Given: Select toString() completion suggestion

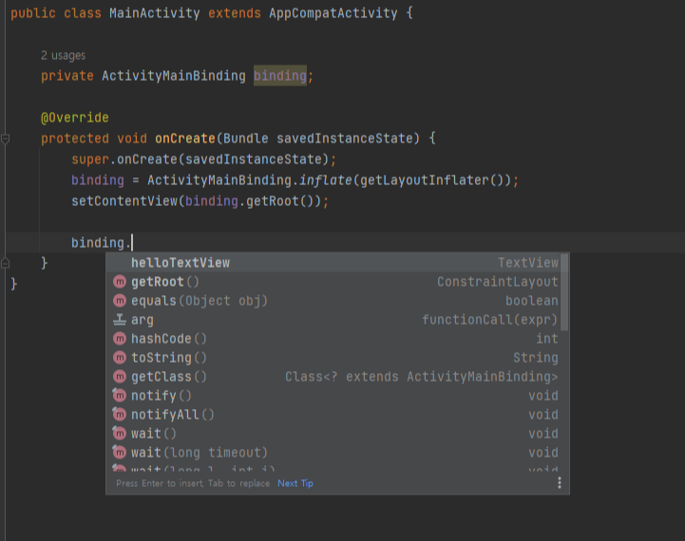Looking at the screenshot, I should (333, 358).
